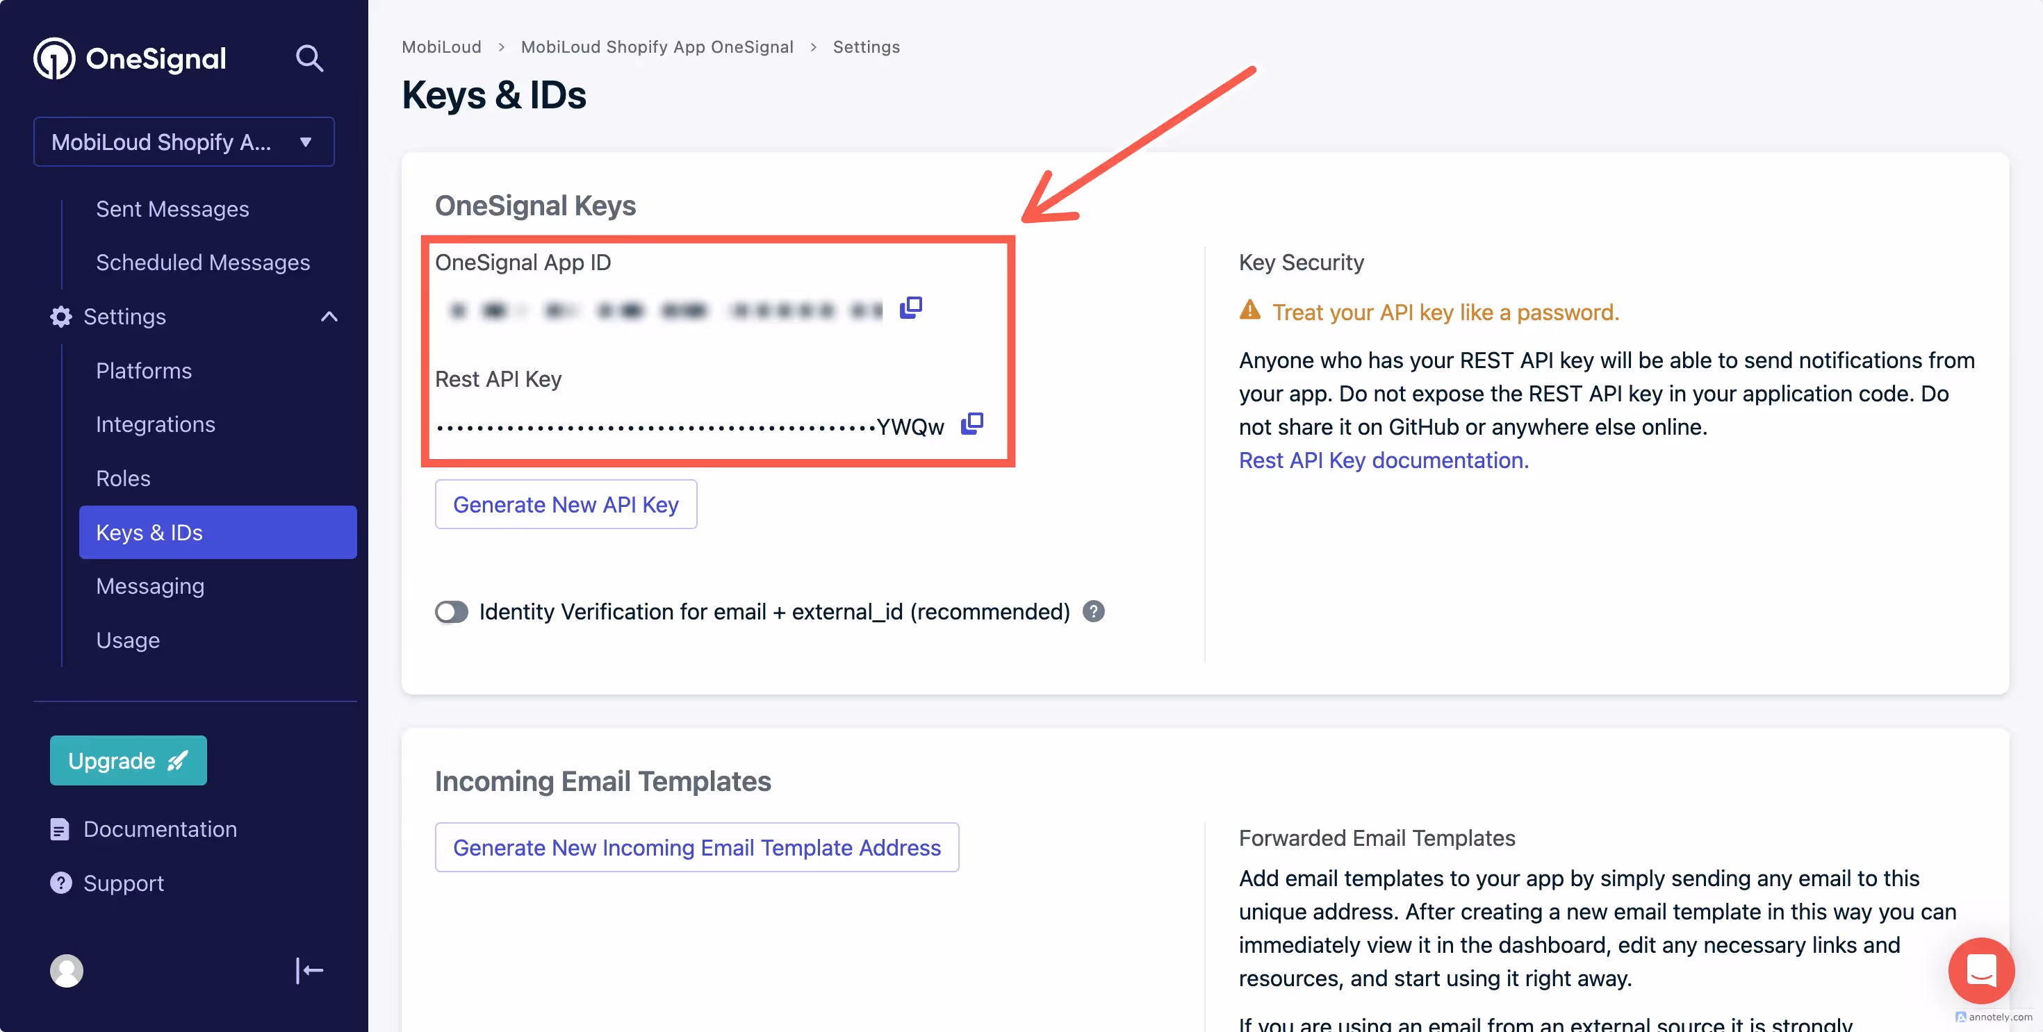The height and width of the screenshot is (1032, 2043).
Task: Open the Platforms settings page
Action: coord(144,370)
